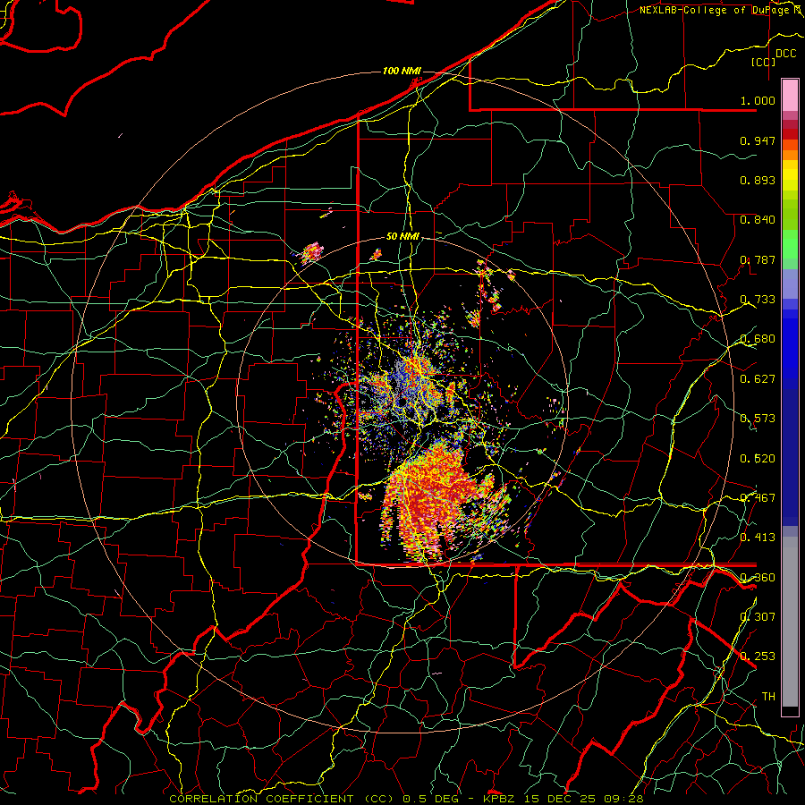Click the 1.000 color scale label

click(x=758, y=101)
